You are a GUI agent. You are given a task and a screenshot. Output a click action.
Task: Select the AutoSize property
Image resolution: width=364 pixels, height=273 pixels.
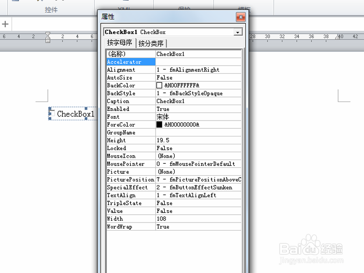[x=131, y=77]
